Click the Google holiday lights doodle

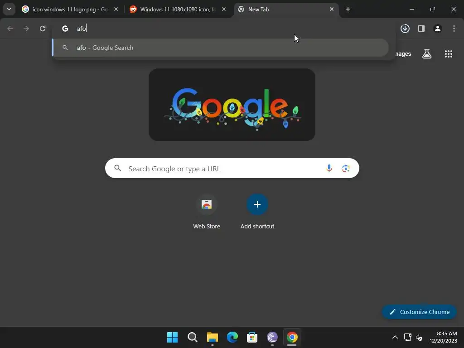pyautogui.click(x=232, y=105)
